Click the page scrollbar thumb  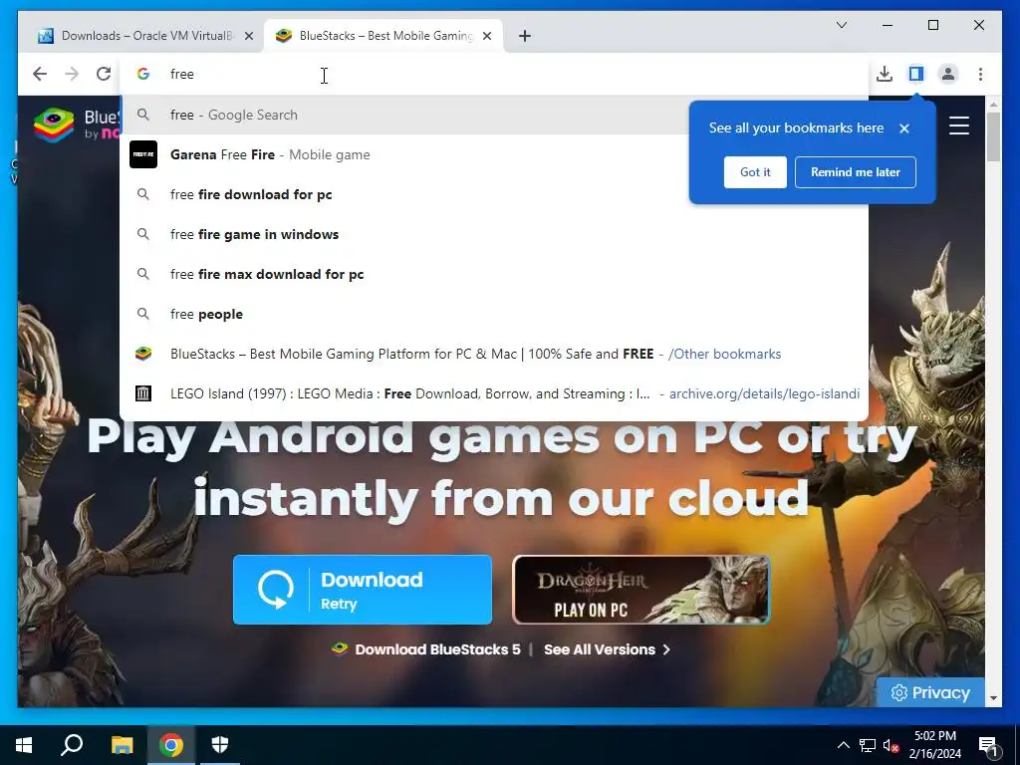click(993, 136)
